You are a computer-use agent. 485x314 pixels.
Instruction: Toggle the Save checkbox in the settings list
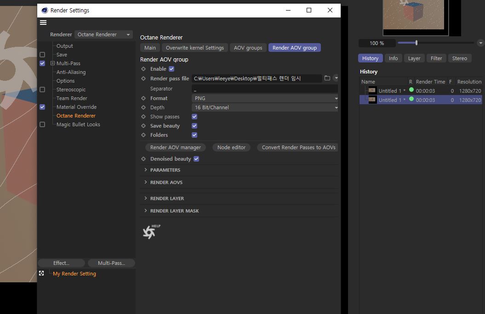pyautogui.click(x=42, y=55)
